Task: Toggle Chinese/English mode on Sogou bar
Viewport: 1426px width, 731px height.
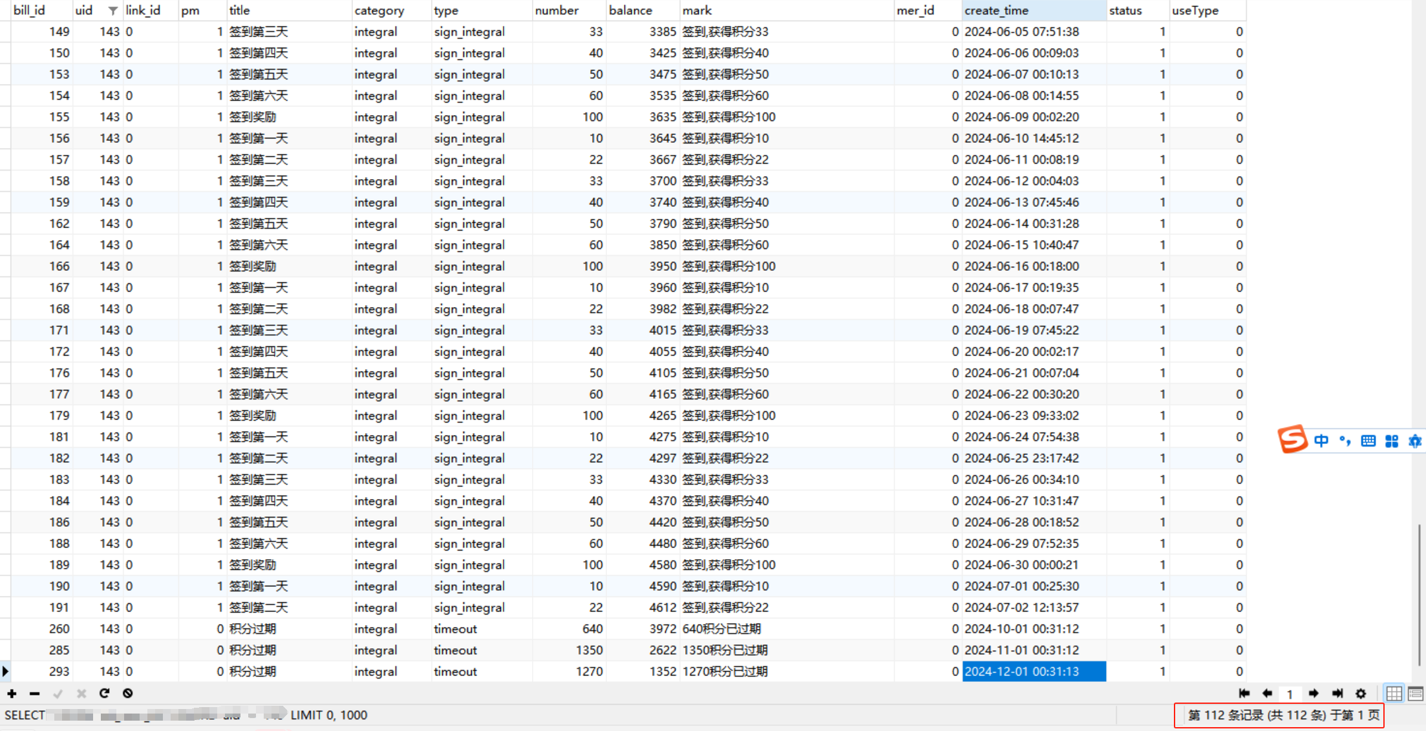Action: [x=1321, y=441]
